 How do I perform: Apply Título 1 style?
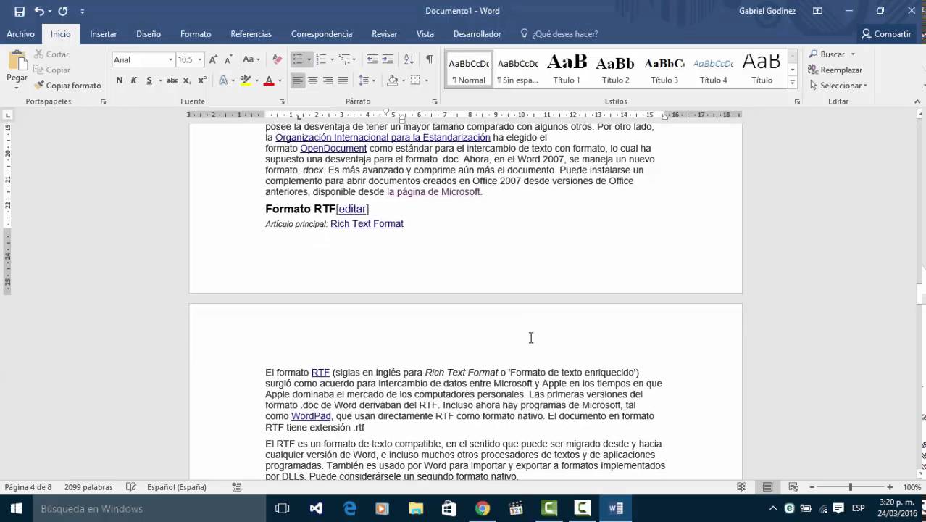pyautogui.click(x=567, y=70)
